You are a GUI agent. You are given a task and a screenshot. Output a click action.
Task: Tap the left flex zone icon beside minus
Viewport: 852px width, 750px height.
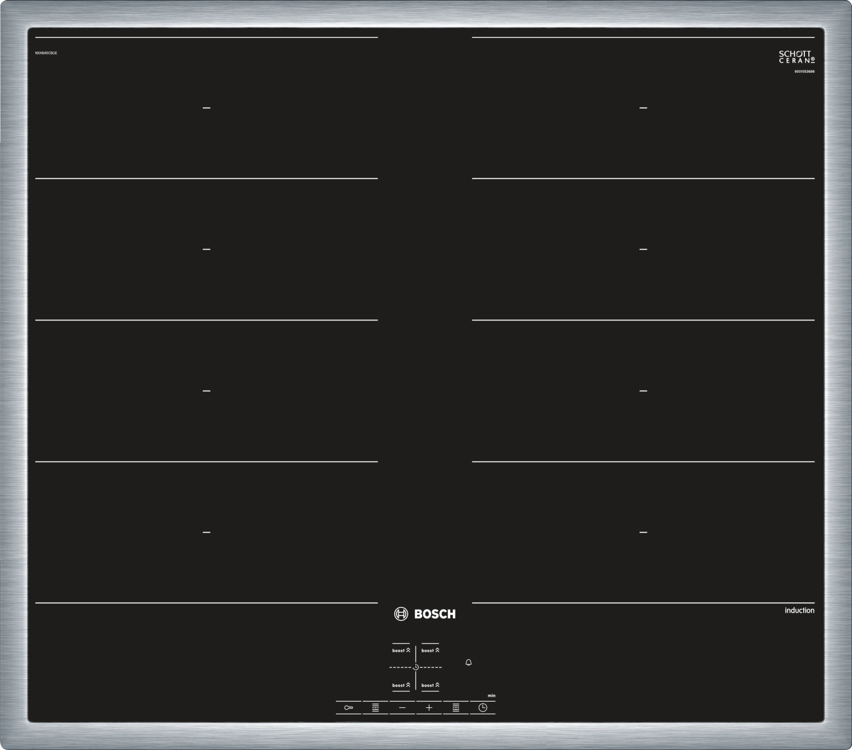tap(375, 707)
